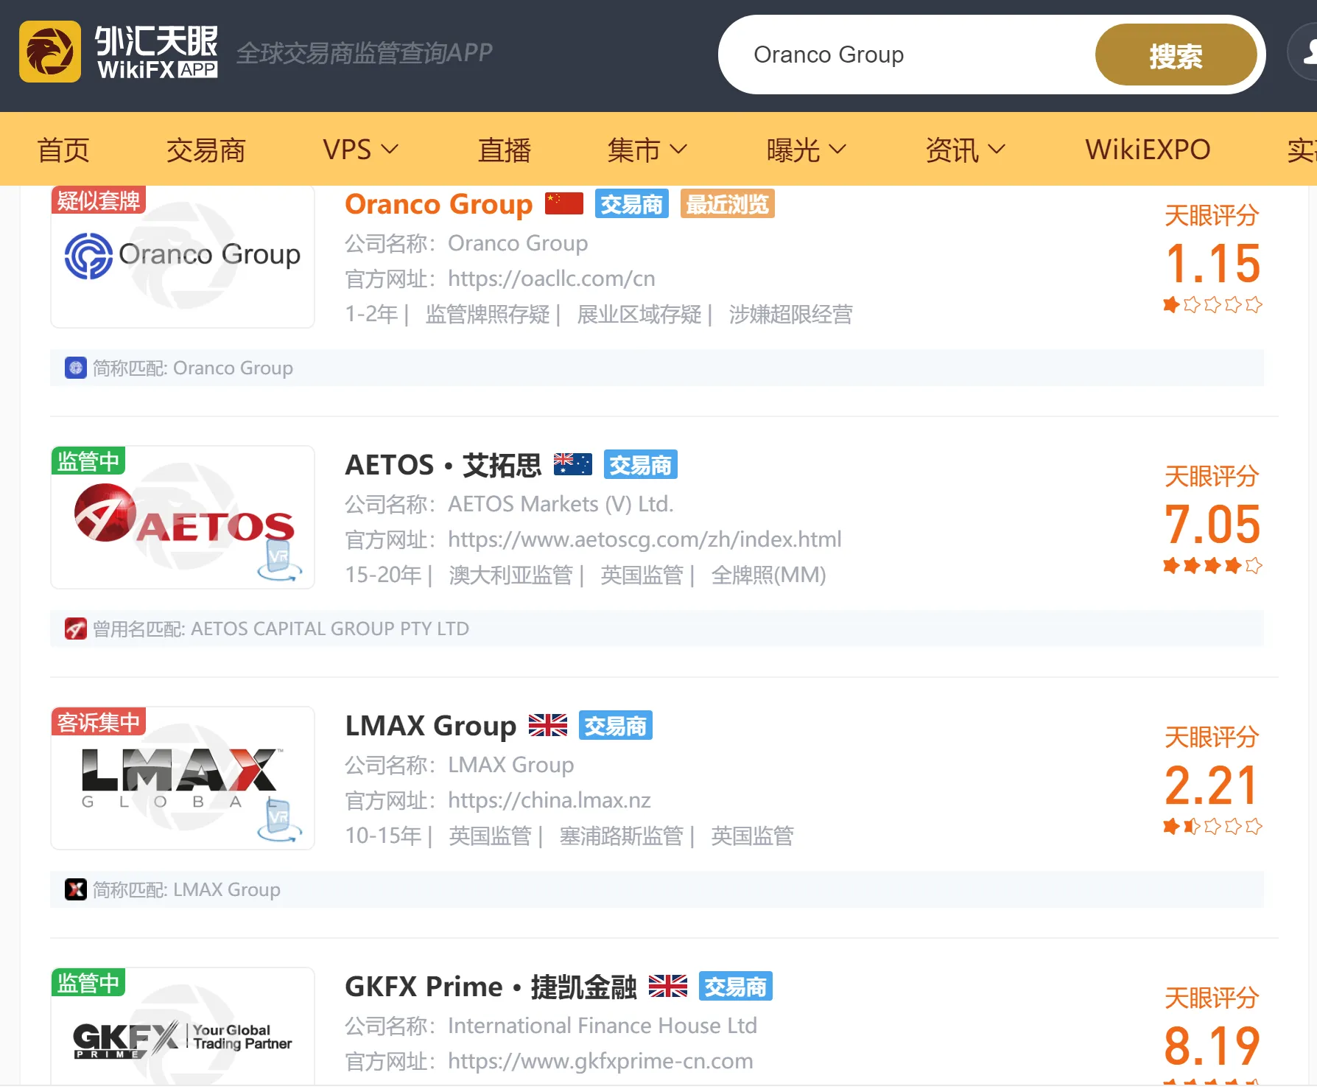Open the VR icon on AETOS logo card
1317x1092 pixels.
(279, 561)
